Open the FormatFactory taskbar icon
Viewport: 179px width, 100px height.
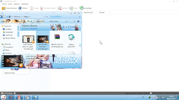tap(27, 97)
